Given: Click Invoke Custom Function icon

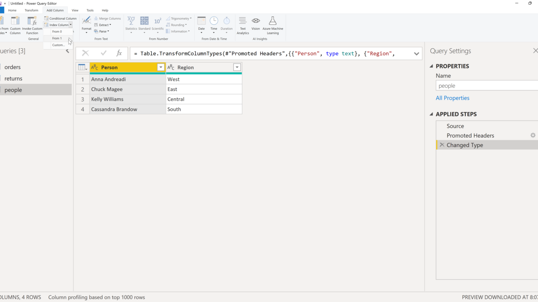Looking at the screenshot, I should point(32,21).
